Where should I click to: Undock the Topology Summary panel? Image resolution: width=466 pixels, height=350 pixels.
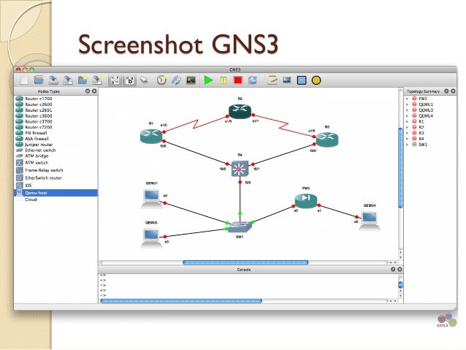[446, 91]
